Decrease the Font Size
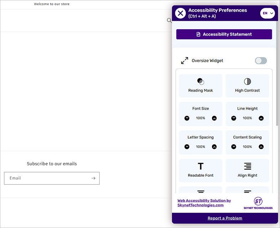 click(x=187, y=118)
